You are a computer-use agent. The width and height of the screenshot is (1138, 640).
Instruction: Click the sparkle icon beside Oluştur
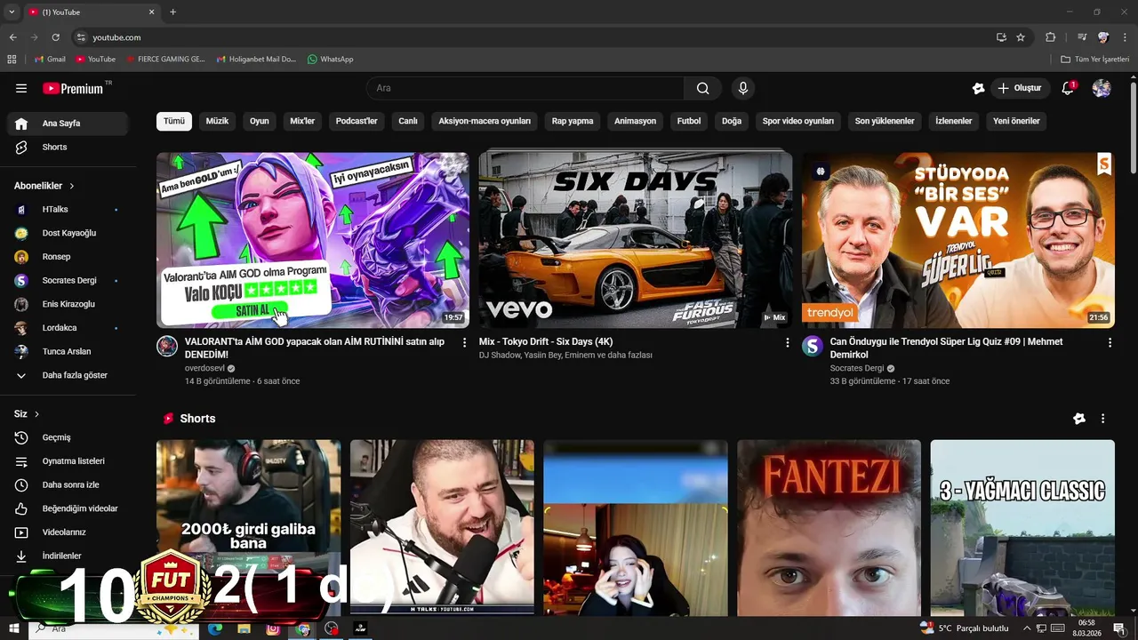978,88
